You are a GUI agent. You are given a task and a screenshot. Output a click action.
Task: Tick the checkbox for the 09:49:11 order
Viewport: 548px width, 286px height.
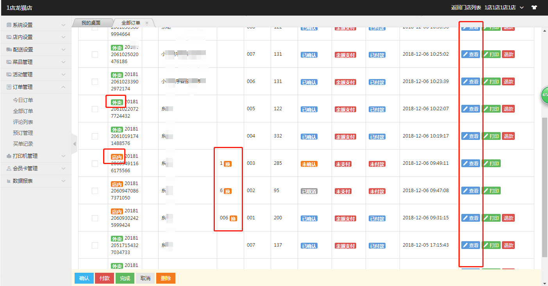(95, 164)
